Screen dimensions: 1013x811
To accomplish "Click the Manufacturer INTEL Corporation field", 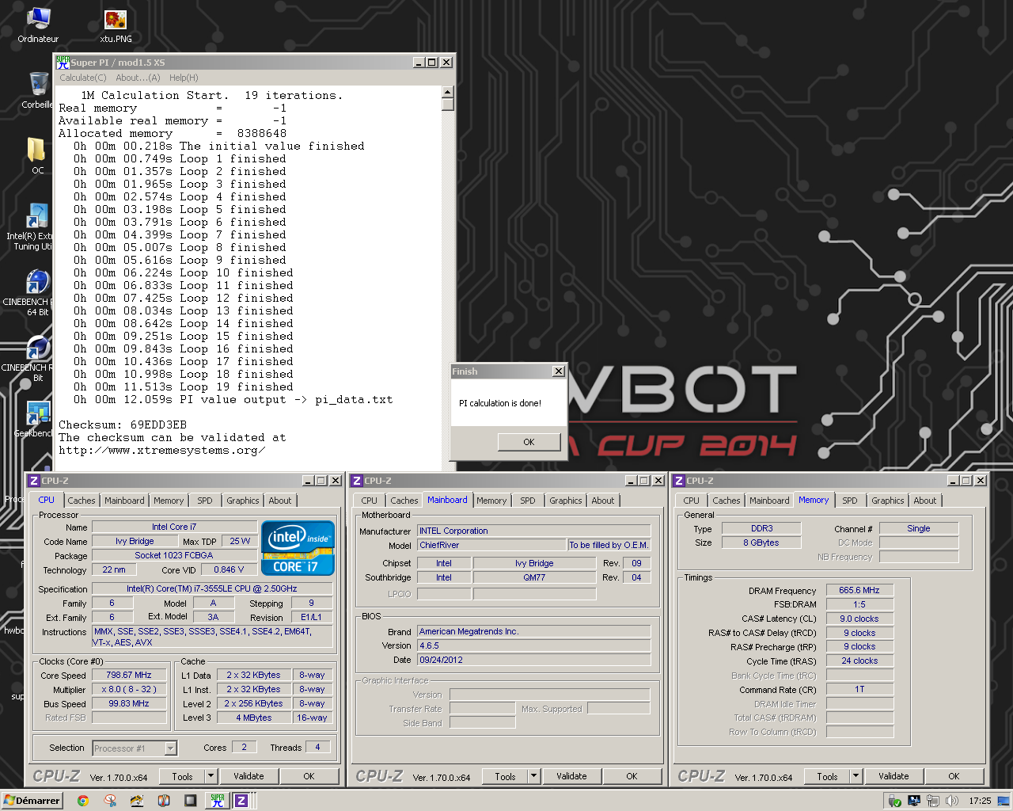I will point(534,531).
